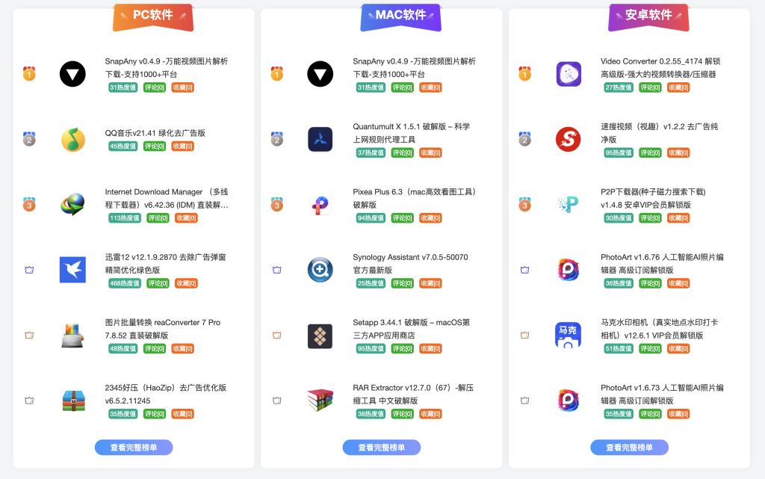Select the Quantumult X app icon
The width and height of the screenshot is (765, 479).
(320, 140)
